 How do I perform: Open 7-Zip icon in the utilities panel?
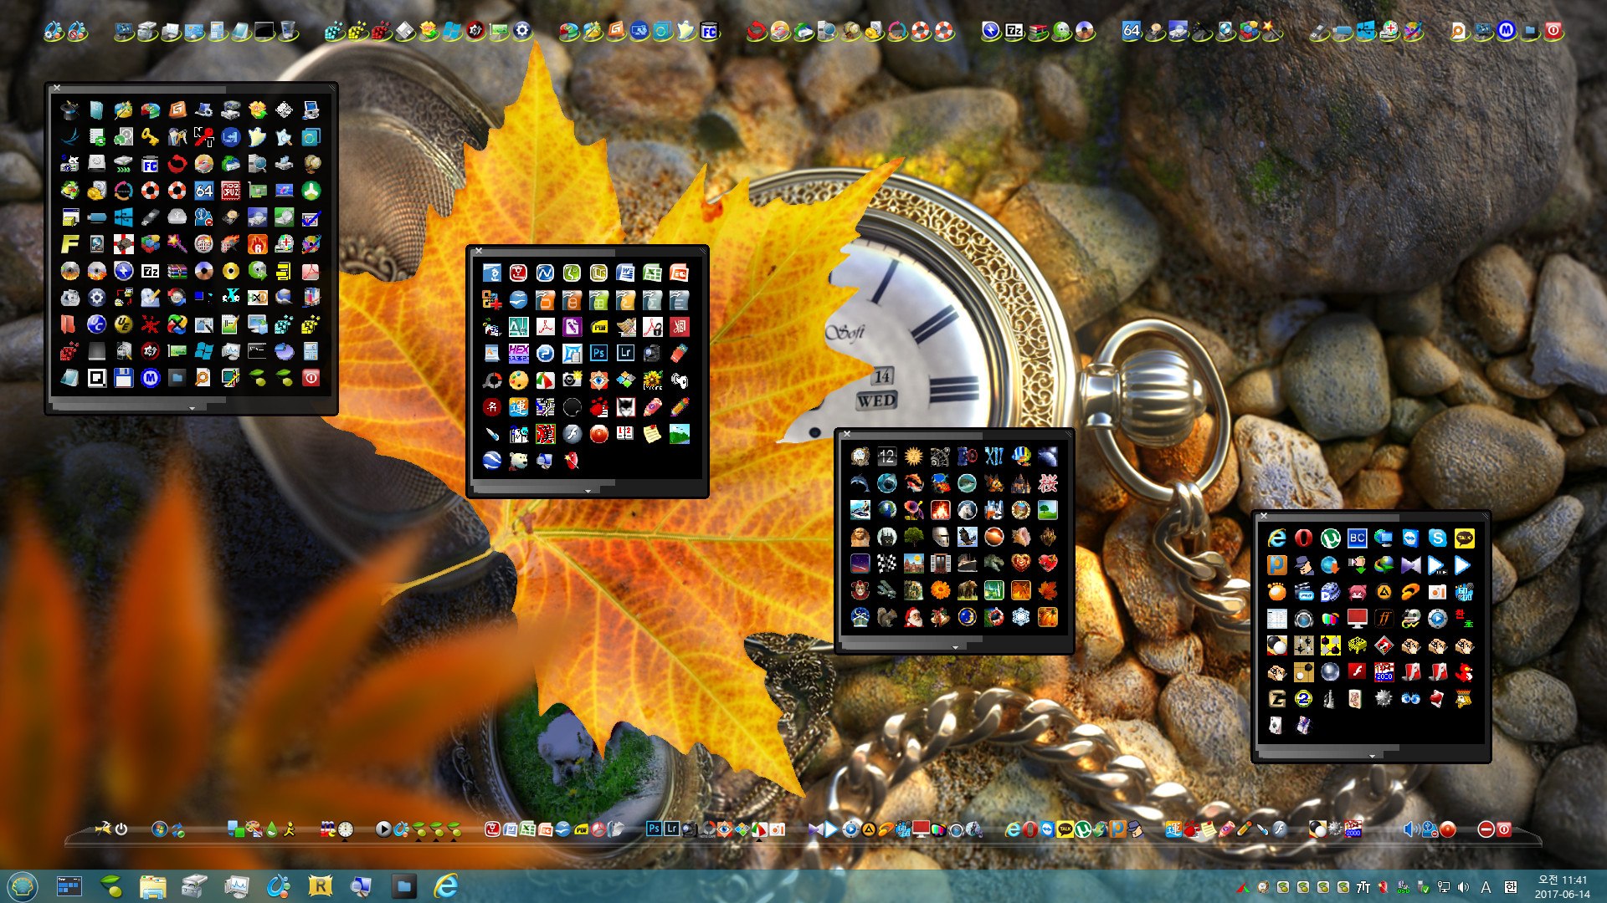(x=150, y=271)
